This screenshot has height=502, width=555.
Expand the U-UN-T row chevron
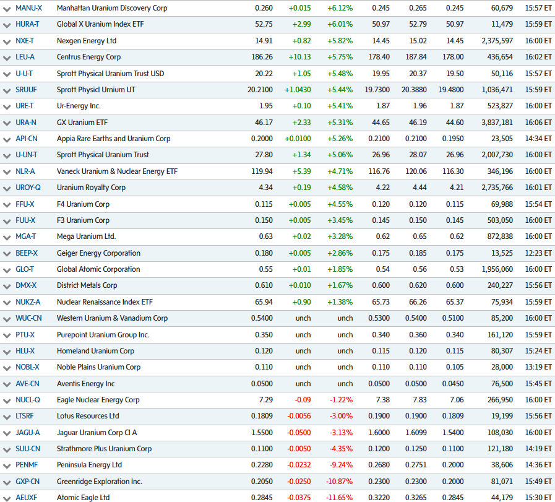(x=7, y=156)
